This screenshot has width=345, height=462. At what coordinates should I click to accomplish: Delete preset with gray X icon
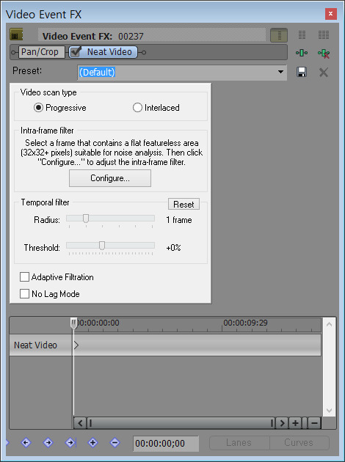[324, 72]
